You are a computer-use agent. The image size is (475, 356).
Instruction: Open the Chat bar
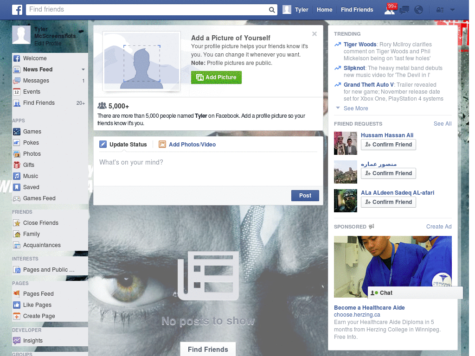coord(415,293)
